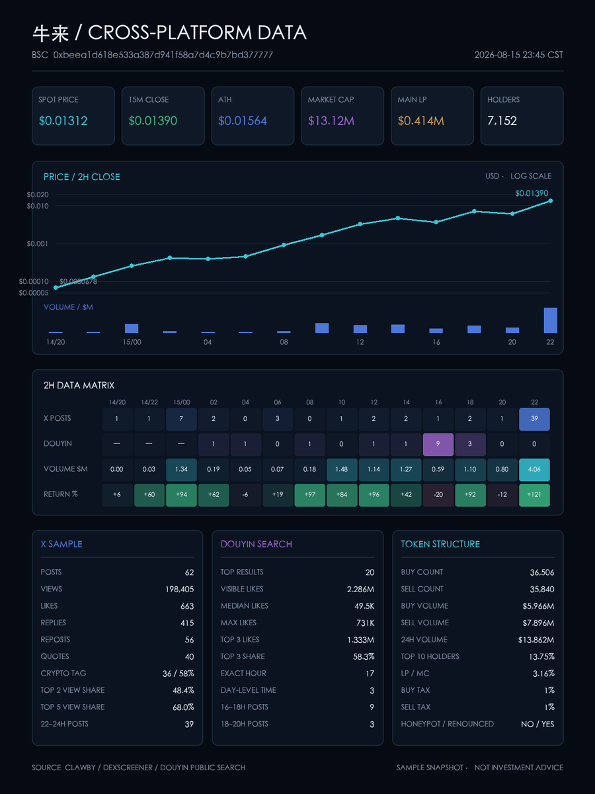Image resolution: width=595 pixels, height=794 pixels.
Task: Click the TOP 3 SHARE value 58.3%
Action: [364, 656]
